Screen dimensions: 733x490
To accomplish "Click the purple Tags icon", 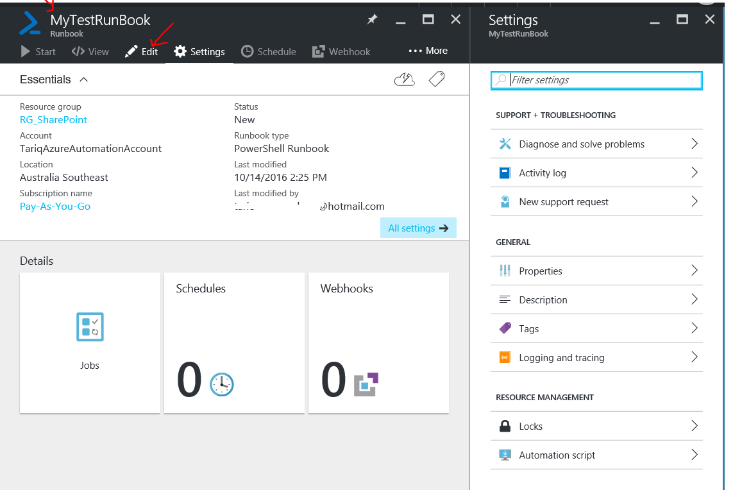I will (x=505, y=328).
